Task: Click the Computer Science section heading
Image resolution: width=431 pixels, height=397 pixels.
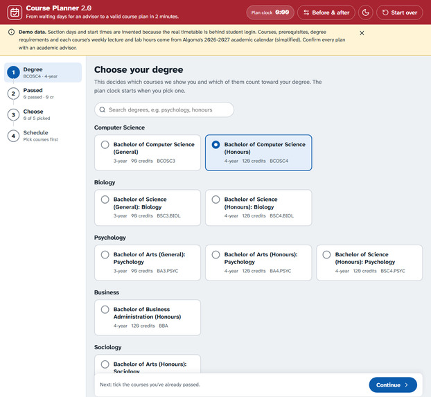Action: click(119, 127)
